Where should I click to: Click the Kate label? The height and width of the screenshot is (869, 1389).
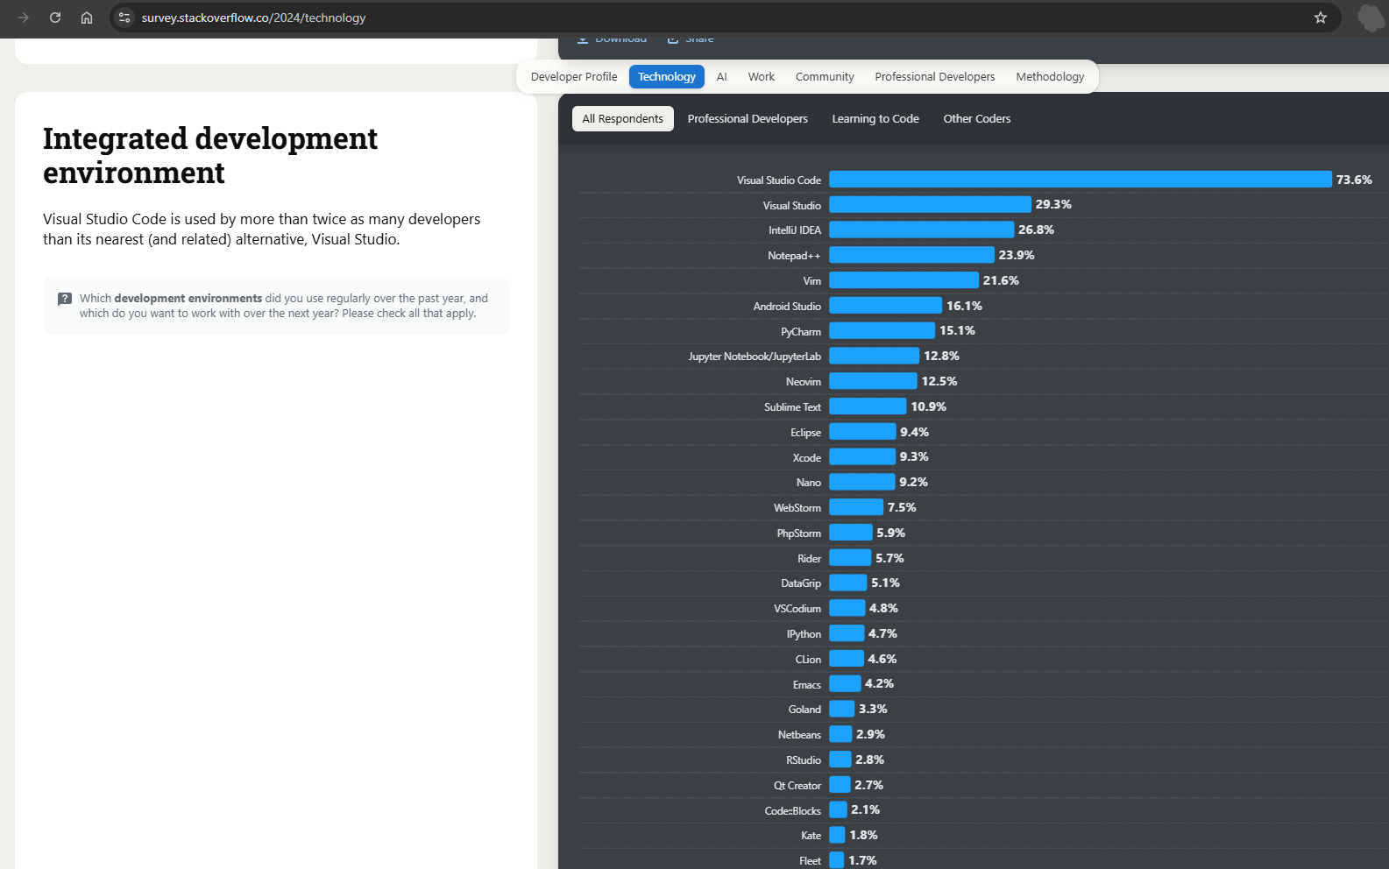pyautogui.click(x=811, y=836)
